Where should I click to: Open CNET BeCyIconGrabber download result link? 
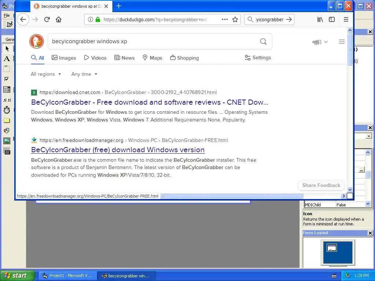click(x=150, y=102)
